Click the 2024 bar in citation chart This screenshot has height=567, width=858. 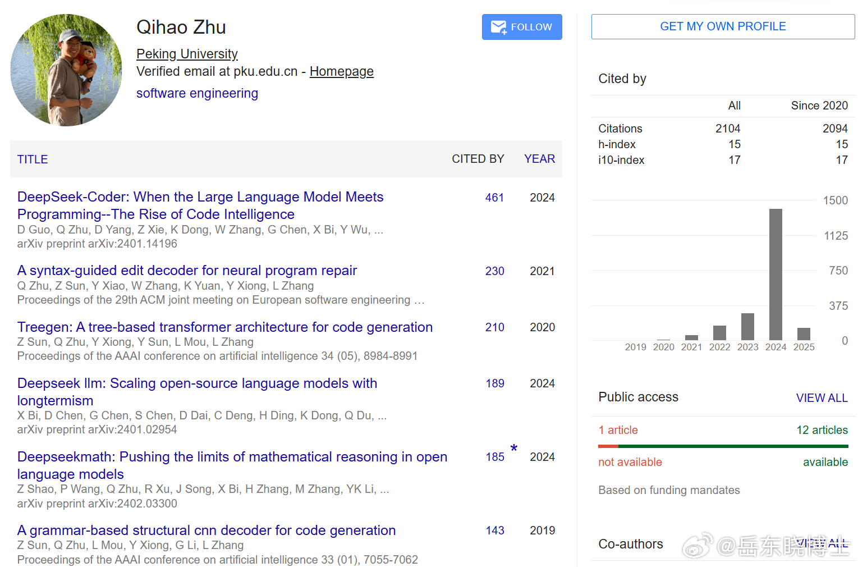tap(776, 275)
